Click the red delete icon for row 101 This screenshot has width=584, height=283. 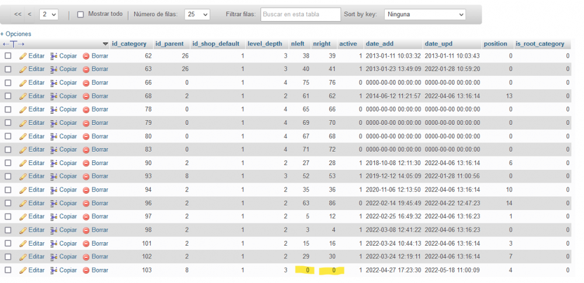point(86,243)
